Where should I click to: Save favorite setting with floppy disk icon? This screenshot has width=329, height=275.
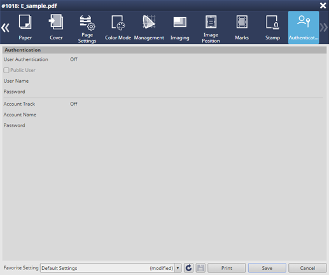pyautogui.click(x=200, y=268)
